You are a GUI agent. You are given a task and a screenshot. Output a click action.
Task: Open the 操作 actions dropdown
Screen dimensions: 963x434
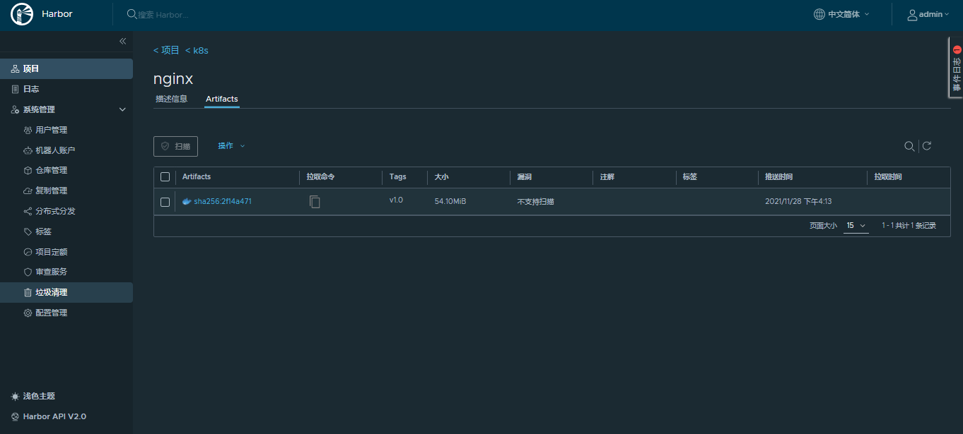click(x=231, y=146)
